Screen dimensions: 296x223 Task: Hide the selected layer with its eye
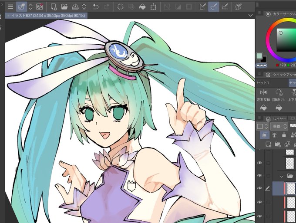(x=260, y=188)
